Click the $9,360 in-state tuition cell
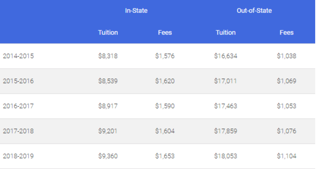Screen dimensions: 318x169 [108, 156]
